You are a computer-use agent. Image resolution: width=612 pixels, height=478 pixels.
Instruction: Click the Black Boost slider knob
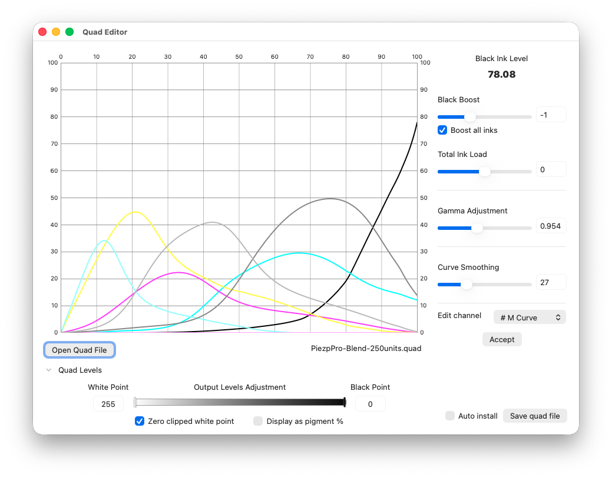[x=470, y=117]
